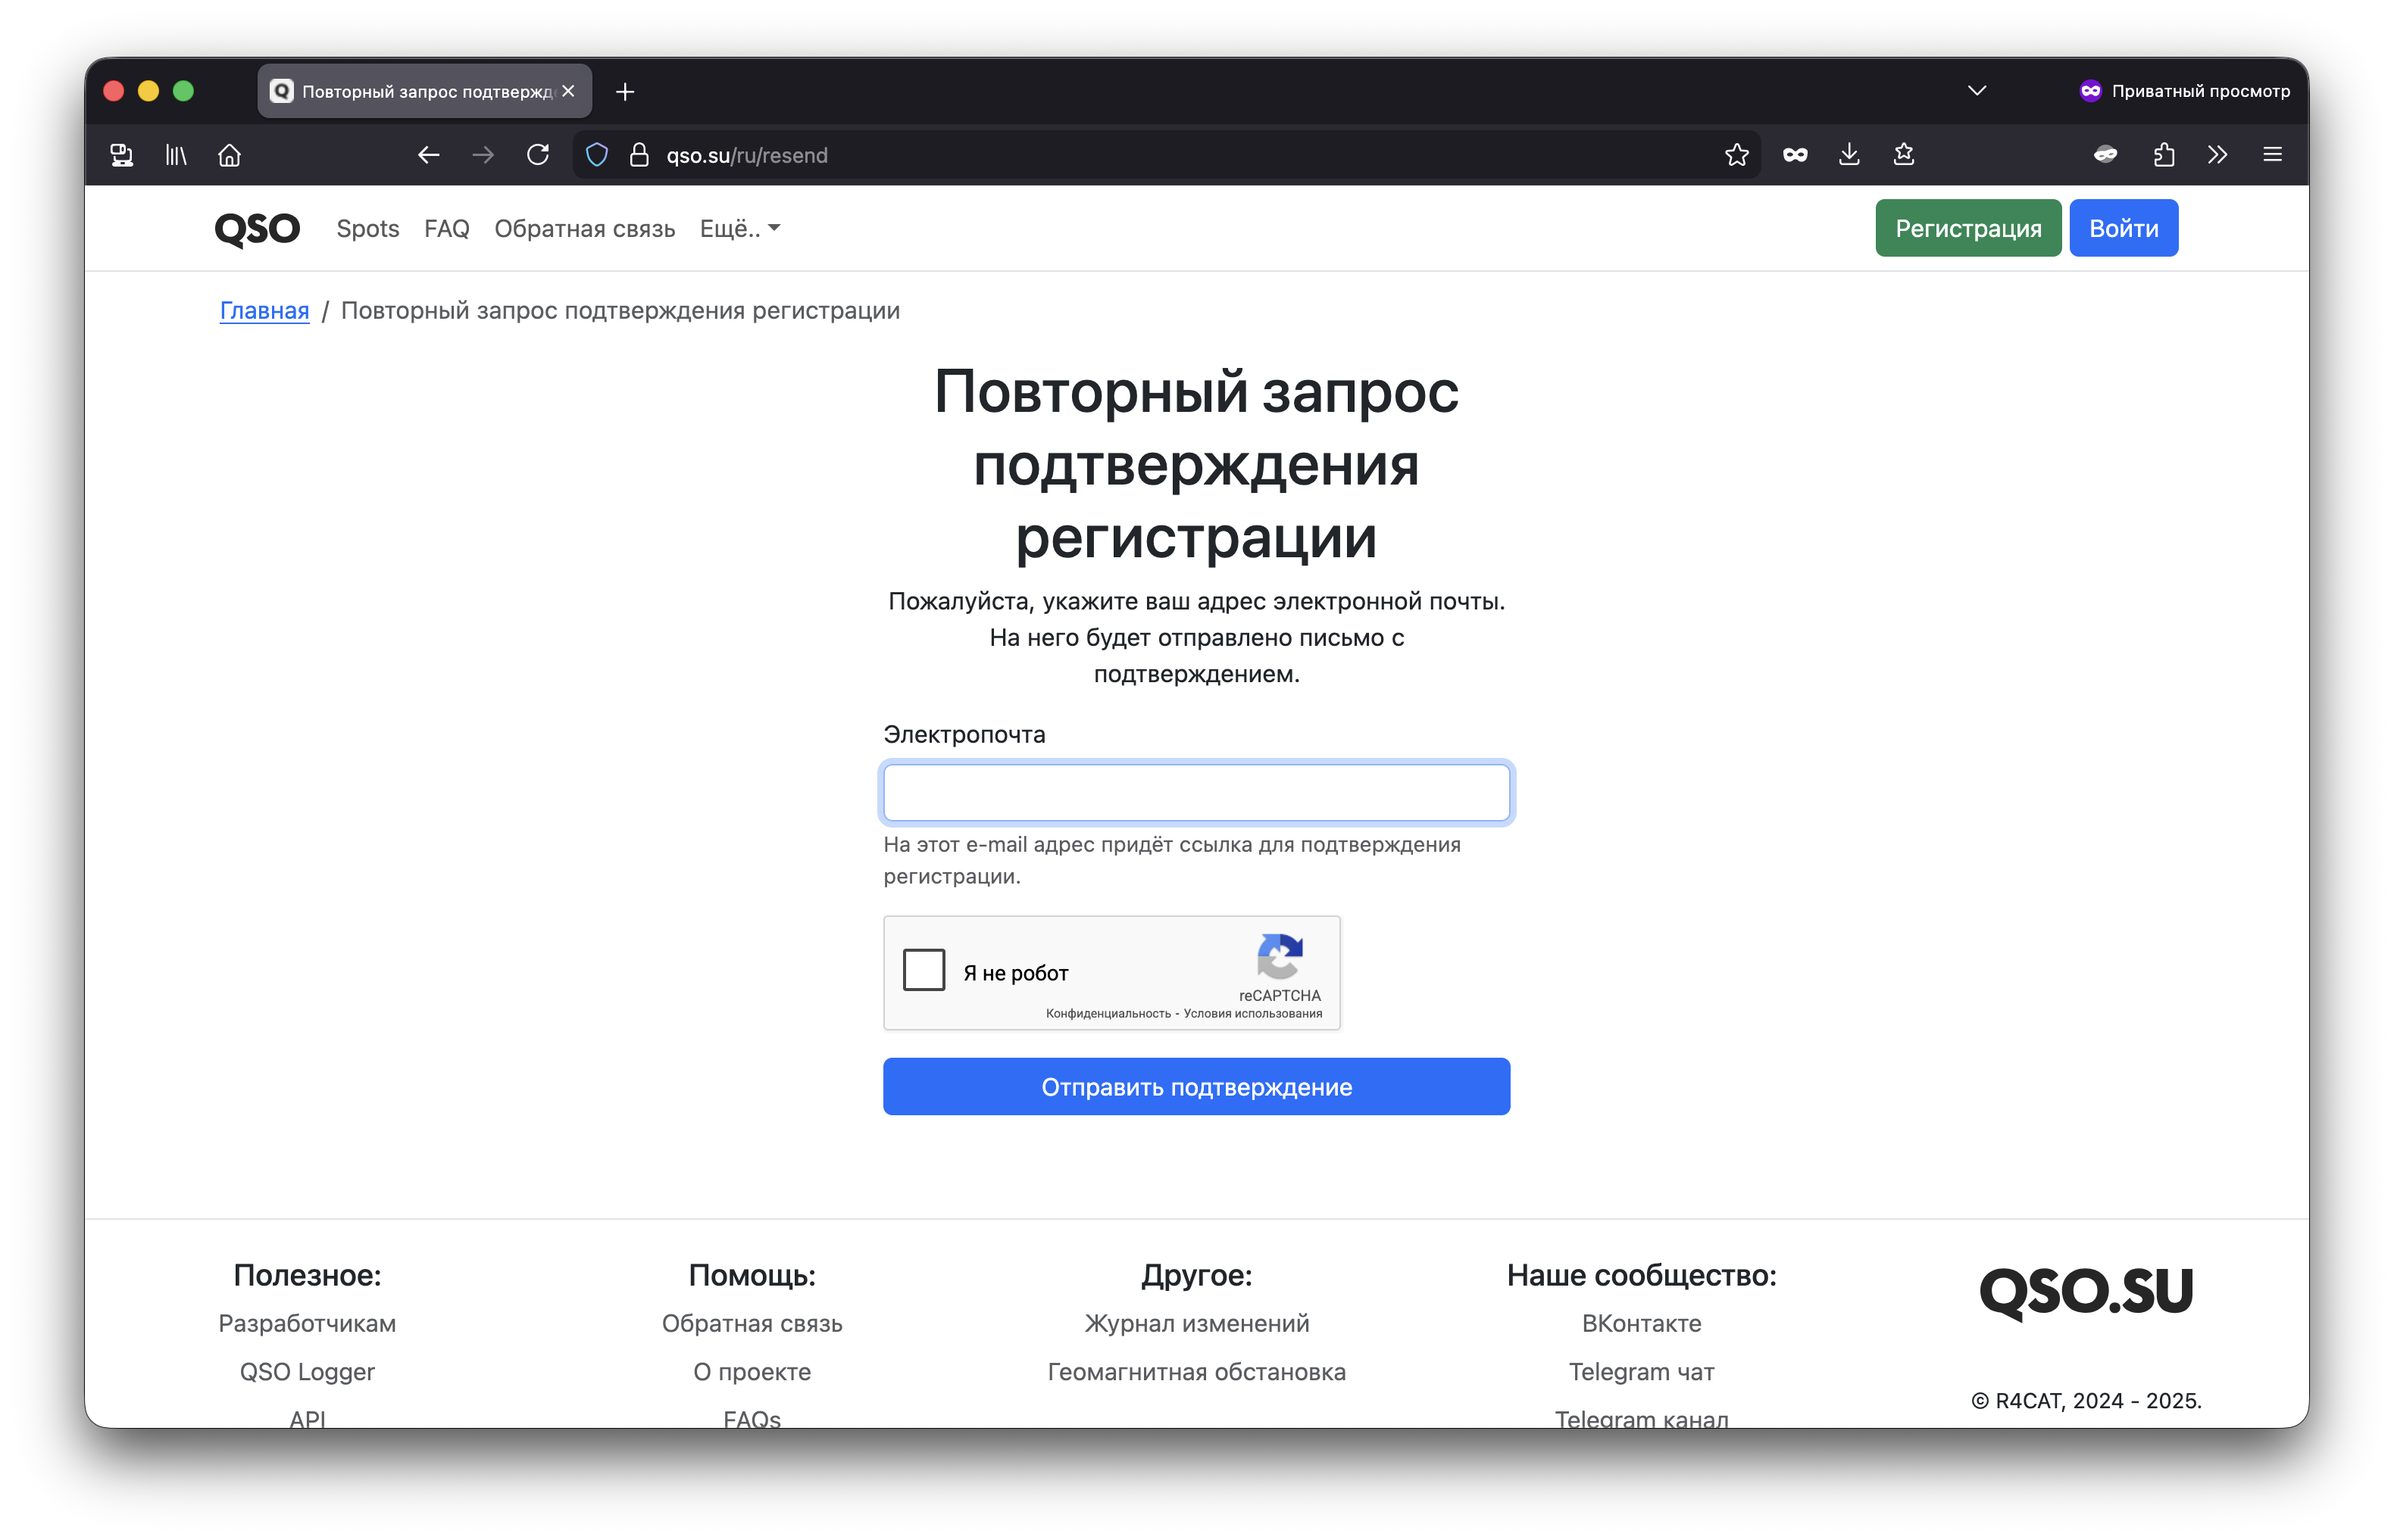Open a new tab with plus button
Image resolution: width=2394 pixels, height=1540 pixels.
[625, 92]
